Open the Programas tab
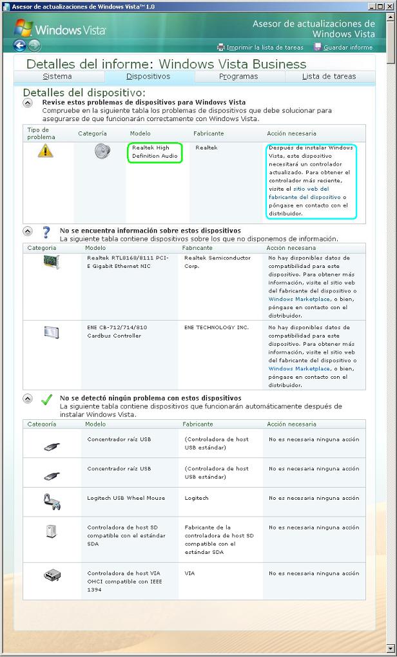This screenshot has height=657, width=397. coord(239,77)
